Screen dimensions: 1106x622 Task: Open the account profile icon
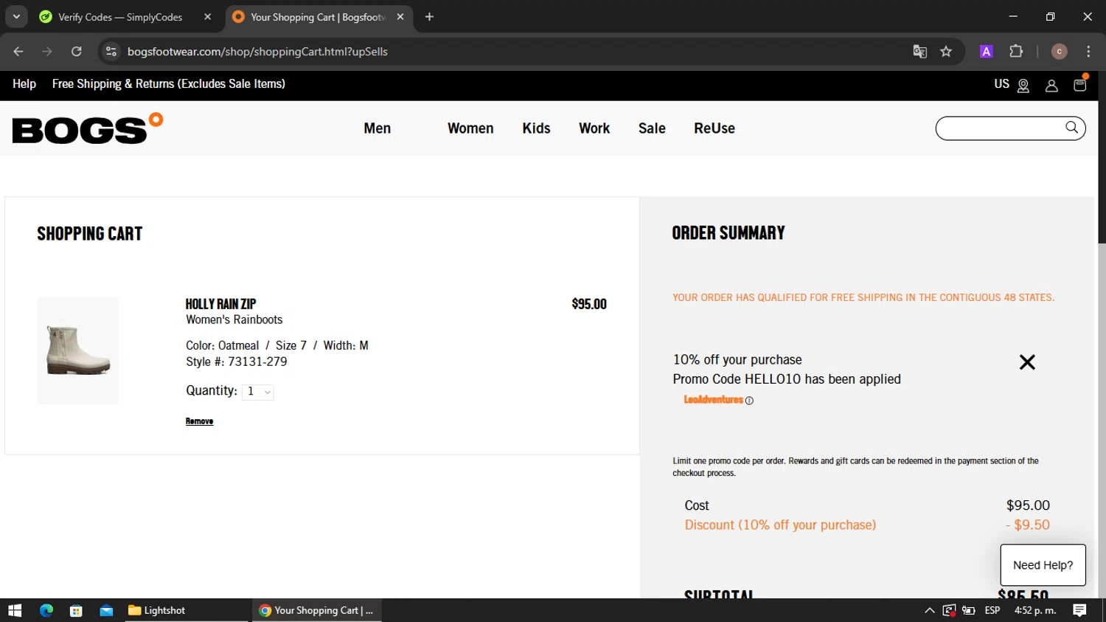pos(1051,86)
